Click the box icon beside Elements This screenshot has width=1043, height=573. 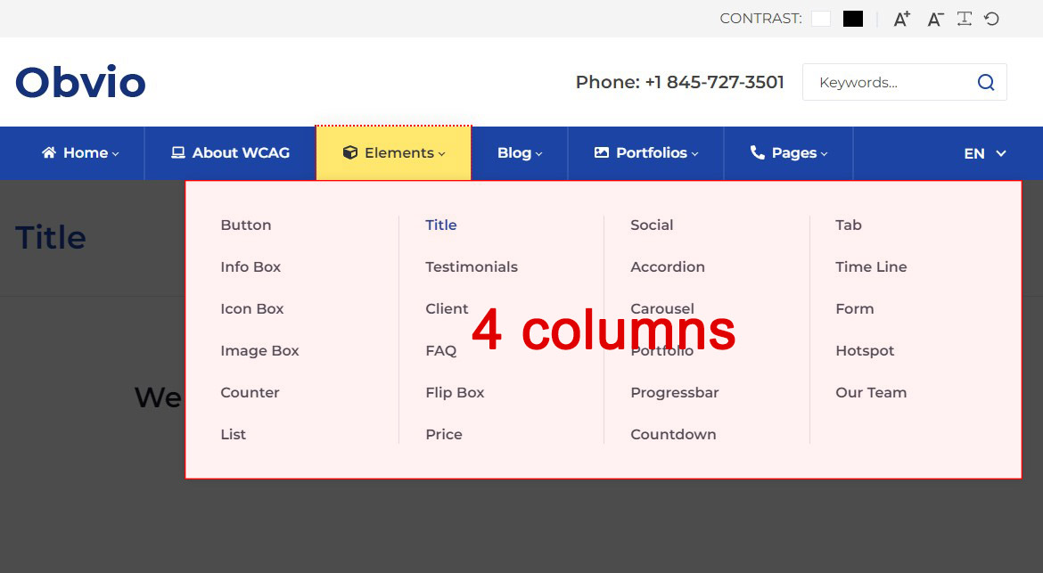click(x=349, y=152)
